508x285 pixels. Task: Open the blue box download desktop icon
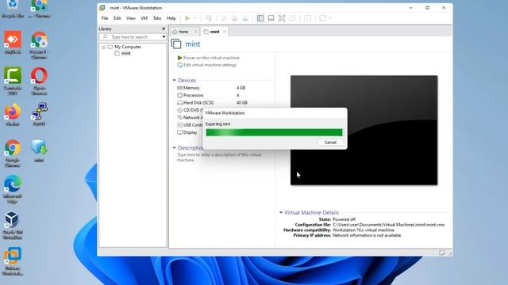pyautogui.click(x=39, y=150)
